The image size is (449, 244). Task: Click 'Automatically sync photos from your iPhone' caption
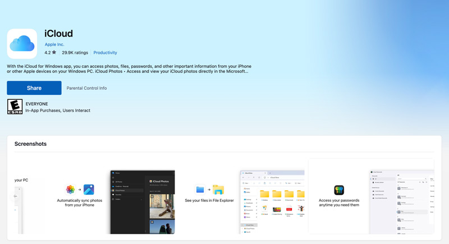click(x=80, y=202)
